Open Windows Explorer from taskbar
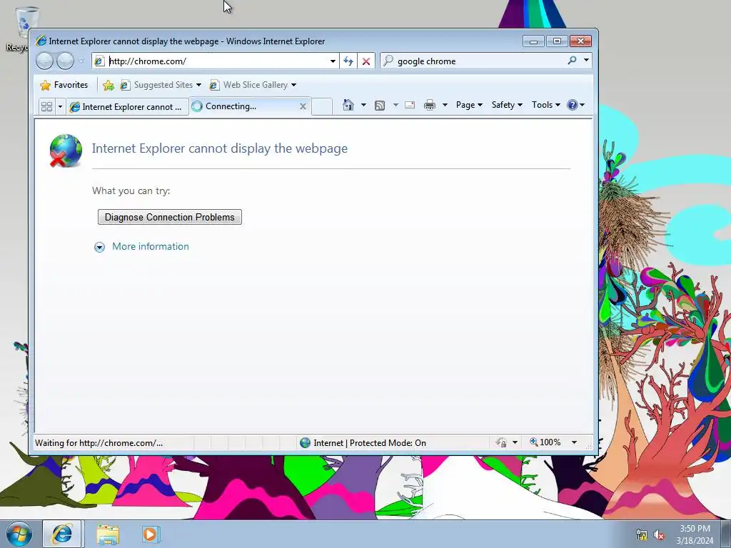 click(x=108, y=534)
